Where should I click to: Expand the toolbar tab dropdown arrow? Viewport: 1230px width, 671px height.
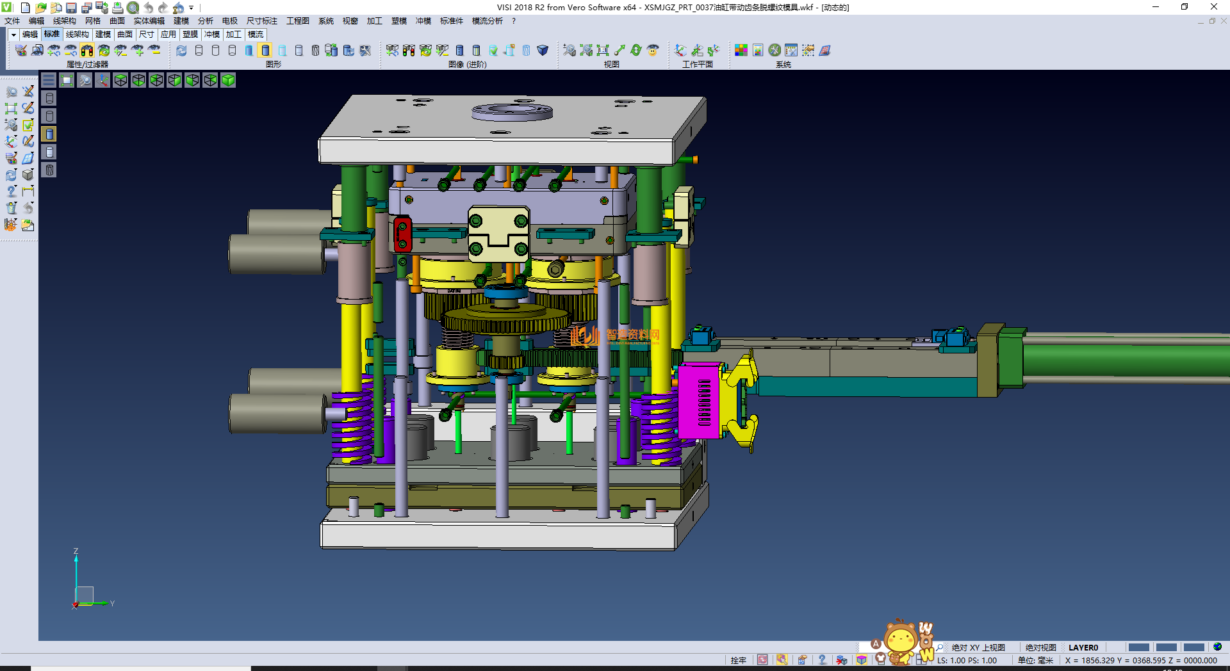(13, 35)
